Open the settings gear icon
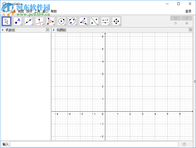Screen dimensions: 196x148 coord(187,23)
